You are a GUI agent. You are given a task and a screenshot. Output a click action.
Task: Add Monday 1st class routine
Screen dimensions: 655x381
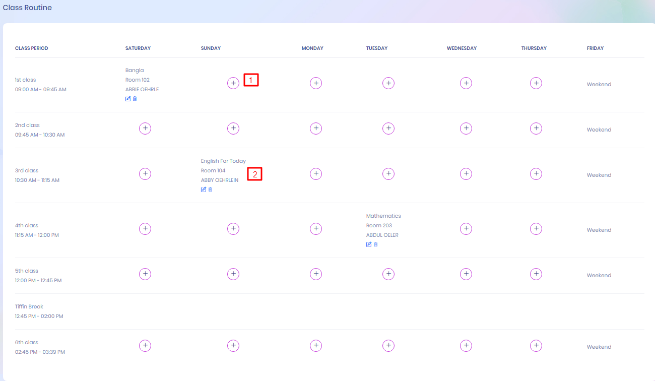tap(316, 83)
